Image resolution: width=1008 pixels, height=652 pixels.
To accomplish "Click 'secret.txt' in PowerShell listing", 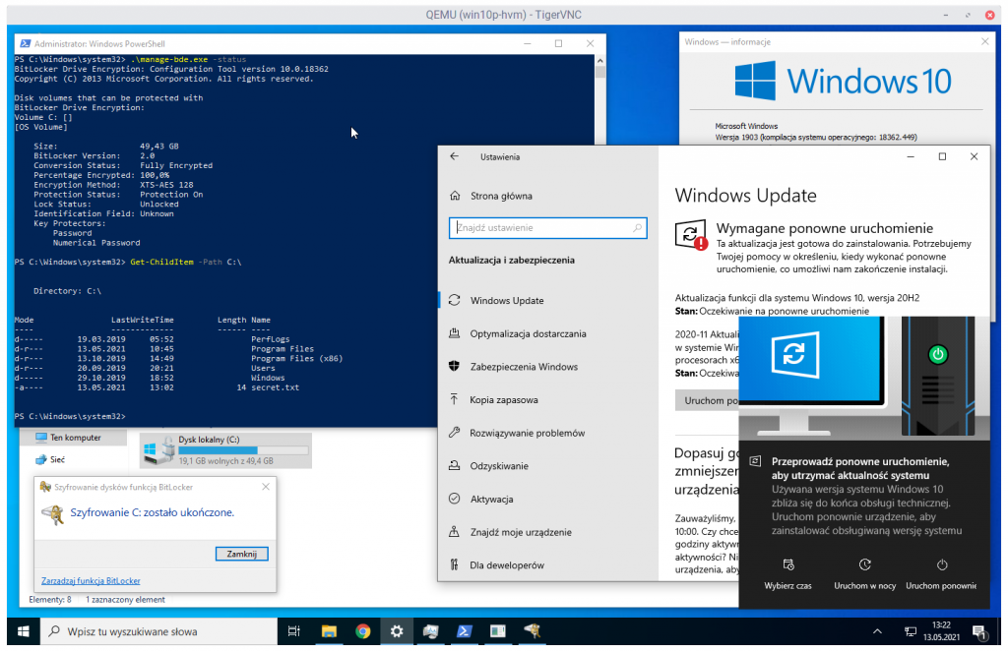I will [276, 388].
